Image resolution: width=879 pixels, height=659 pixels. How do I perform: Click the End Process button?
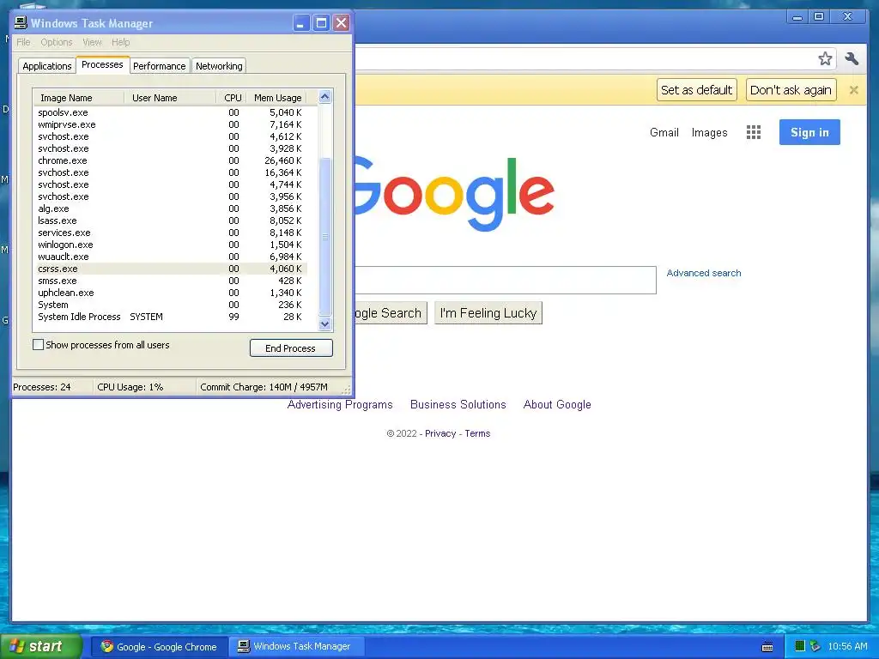coord(291,348)
